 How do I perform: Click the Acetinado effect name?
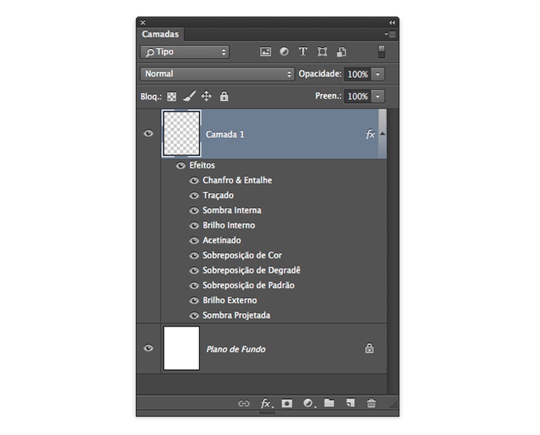click(222, 240)
